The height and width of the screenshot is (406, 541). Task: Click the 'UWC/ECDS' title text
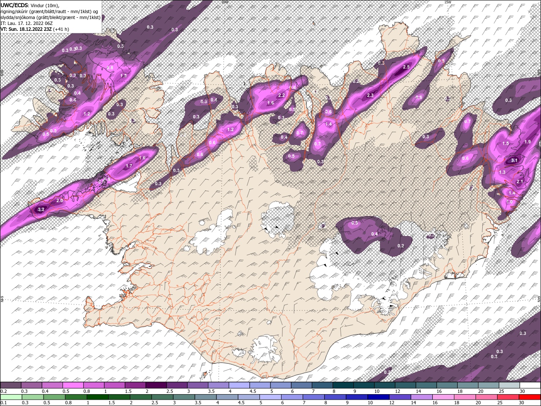click(14, 5)
